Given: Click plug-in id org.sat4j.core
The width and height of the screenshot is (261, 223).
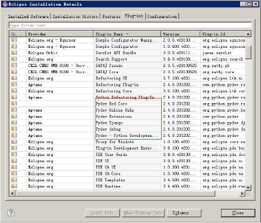Looking at the screenshot, I should pyautogui.click(x=218, y=72).
